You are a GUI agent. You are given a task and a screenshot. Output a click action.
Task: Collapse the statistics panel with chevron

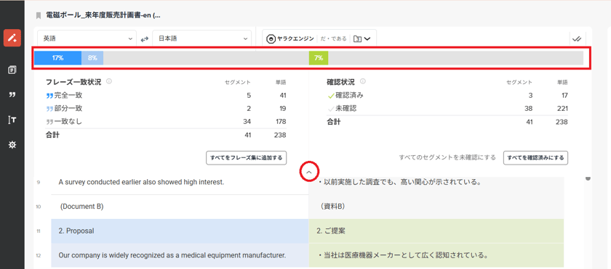click(309, 172)
